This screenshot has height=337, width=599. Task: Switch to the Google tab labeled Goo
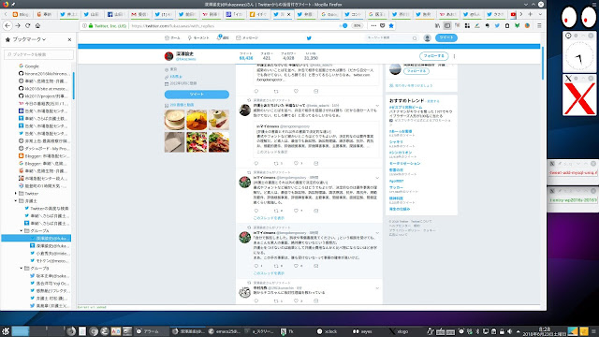(329, 14)
